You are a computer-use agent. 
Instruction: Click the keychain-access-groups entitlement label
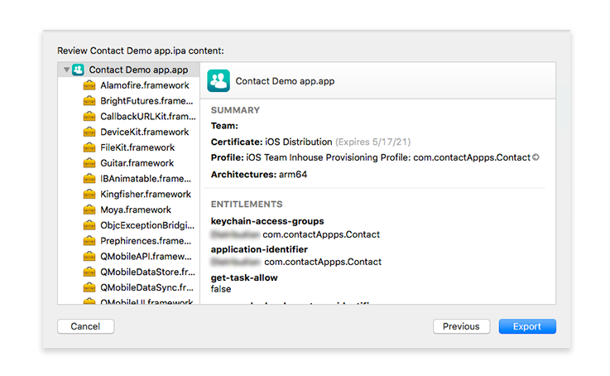(x=267, y=221)
